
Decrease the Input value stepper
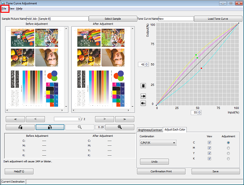point(200,113)
